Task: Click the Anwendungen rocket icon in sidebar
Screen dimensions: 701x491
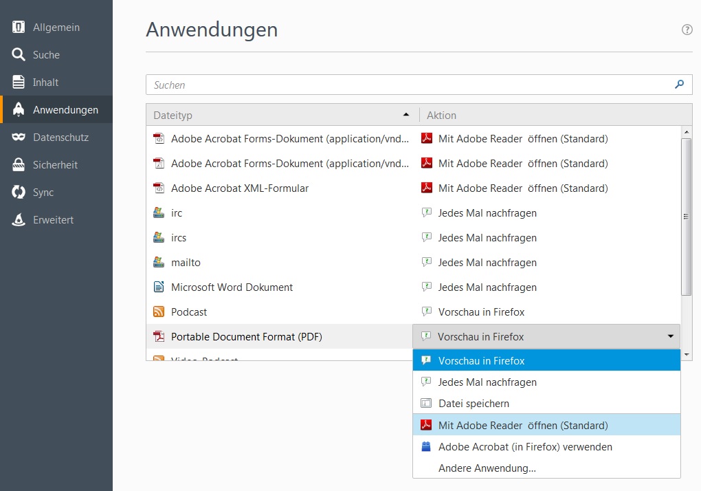Action: (x=19, y=109)
